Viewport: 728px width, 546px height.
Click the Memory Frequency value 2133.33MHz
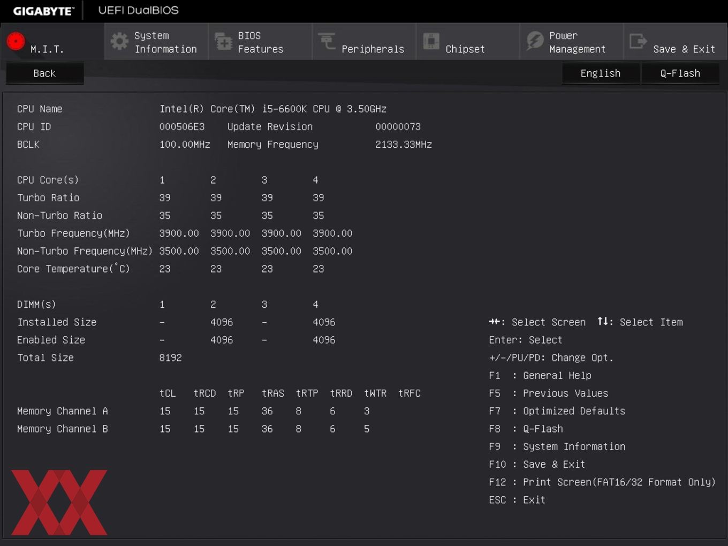point(404,145)
